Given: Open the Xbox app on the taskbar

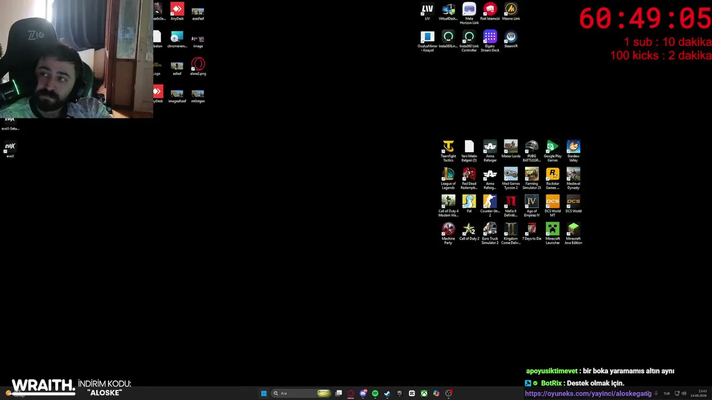Looking at the screenshot, I should 424,393.
